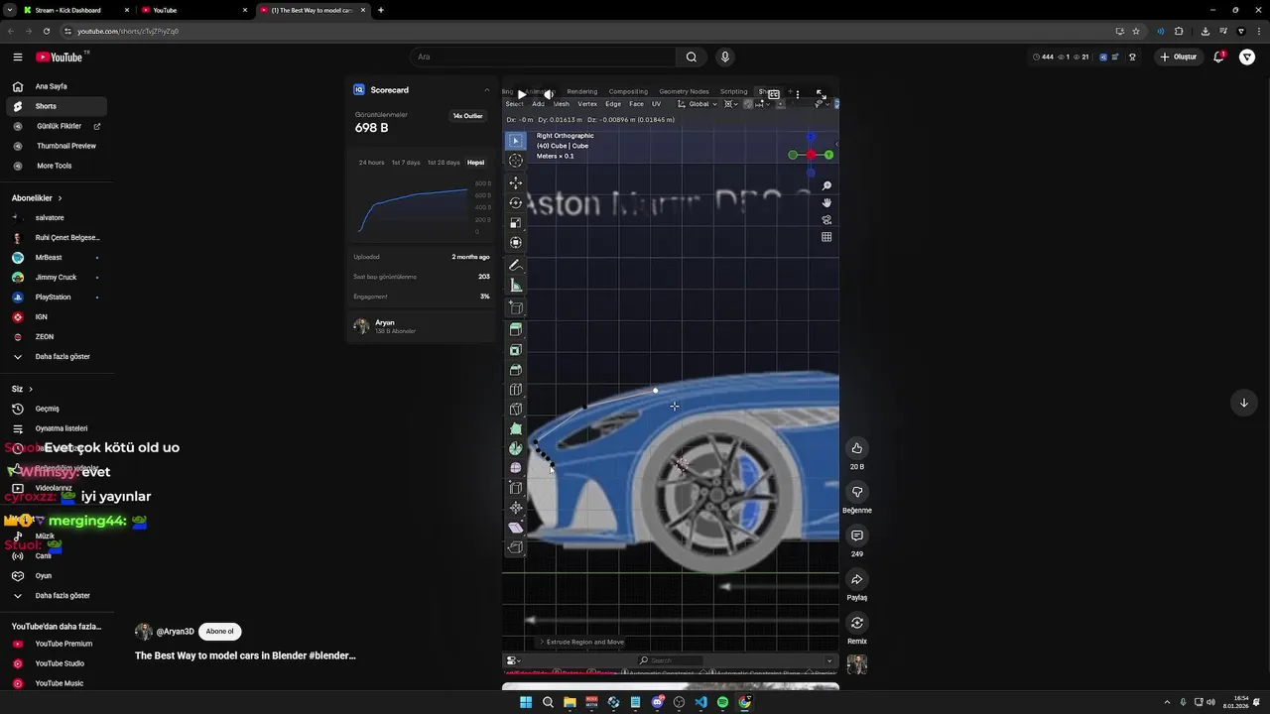1270x714 pixels.
Task: Open the sound thumbnail below Remix
Action: click(x=857, y=664)
